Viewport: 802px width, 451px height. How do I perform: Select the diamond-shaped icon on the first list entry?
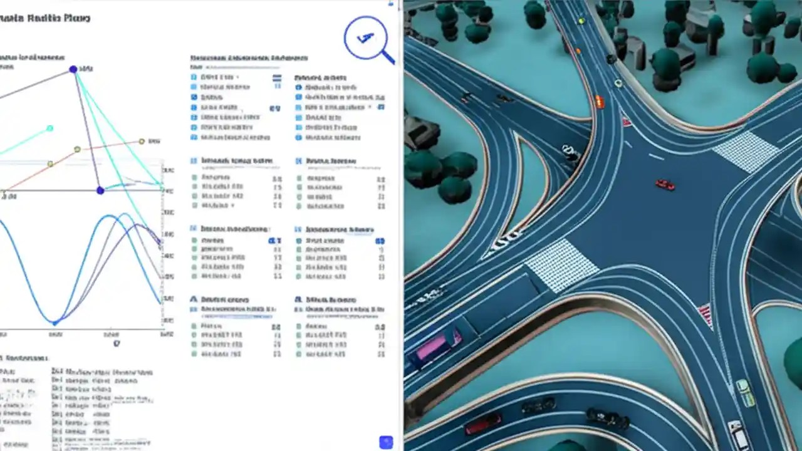click(192, 77)
